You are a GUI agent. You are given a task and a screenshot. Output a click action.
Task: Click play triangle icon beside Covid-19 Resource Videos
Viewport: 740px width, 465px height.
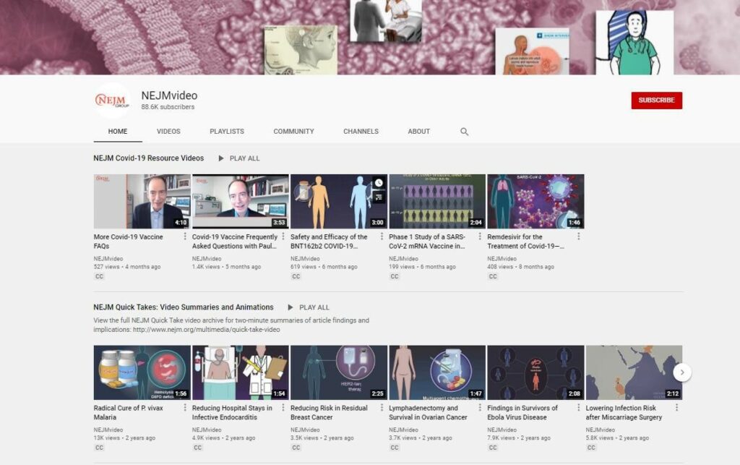click(x=221, y=158)
